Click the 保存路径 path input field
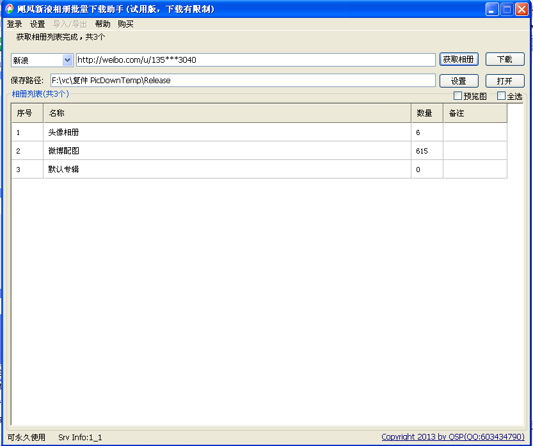533x446 pixels. 243,81
